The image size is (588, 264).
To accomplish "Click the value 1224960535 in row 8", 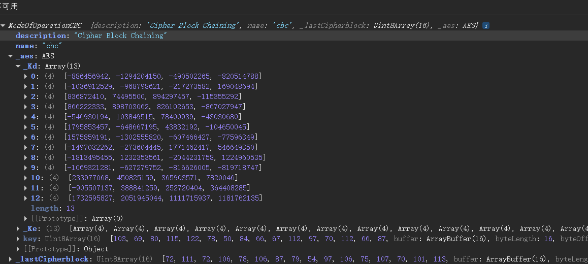I will pos(242,157).
